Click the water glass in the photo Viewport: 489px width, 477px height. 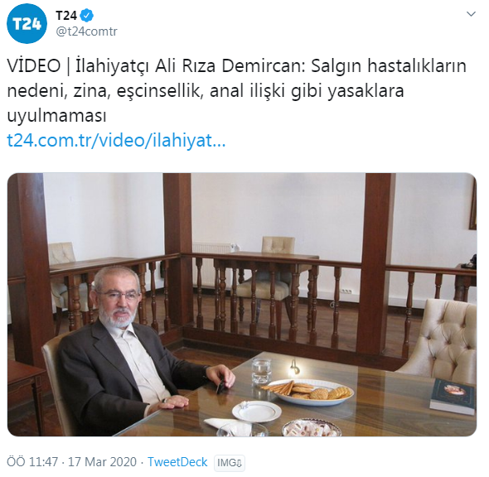261,371
